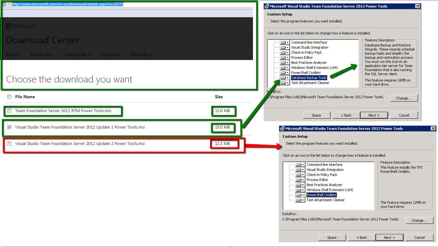
Task: Click Cancel button in lower installer dialog
Action: click(419, 238)
